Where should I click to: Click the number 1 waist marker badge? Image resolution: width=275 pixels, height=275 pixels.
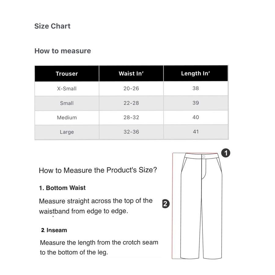[x=226, y=153]
